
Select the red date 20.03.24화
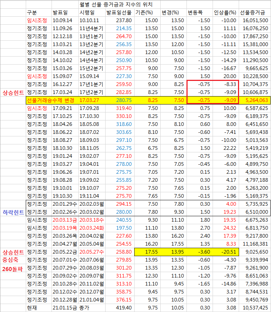coord(91,228)
